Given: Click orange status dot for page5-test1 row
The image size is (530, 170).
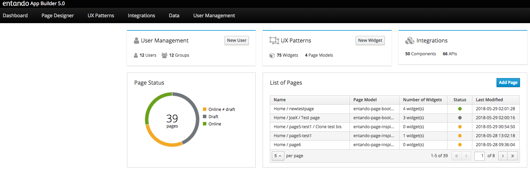Looking at the screenshot, I should pyautogui.click(x=460, y=136).
